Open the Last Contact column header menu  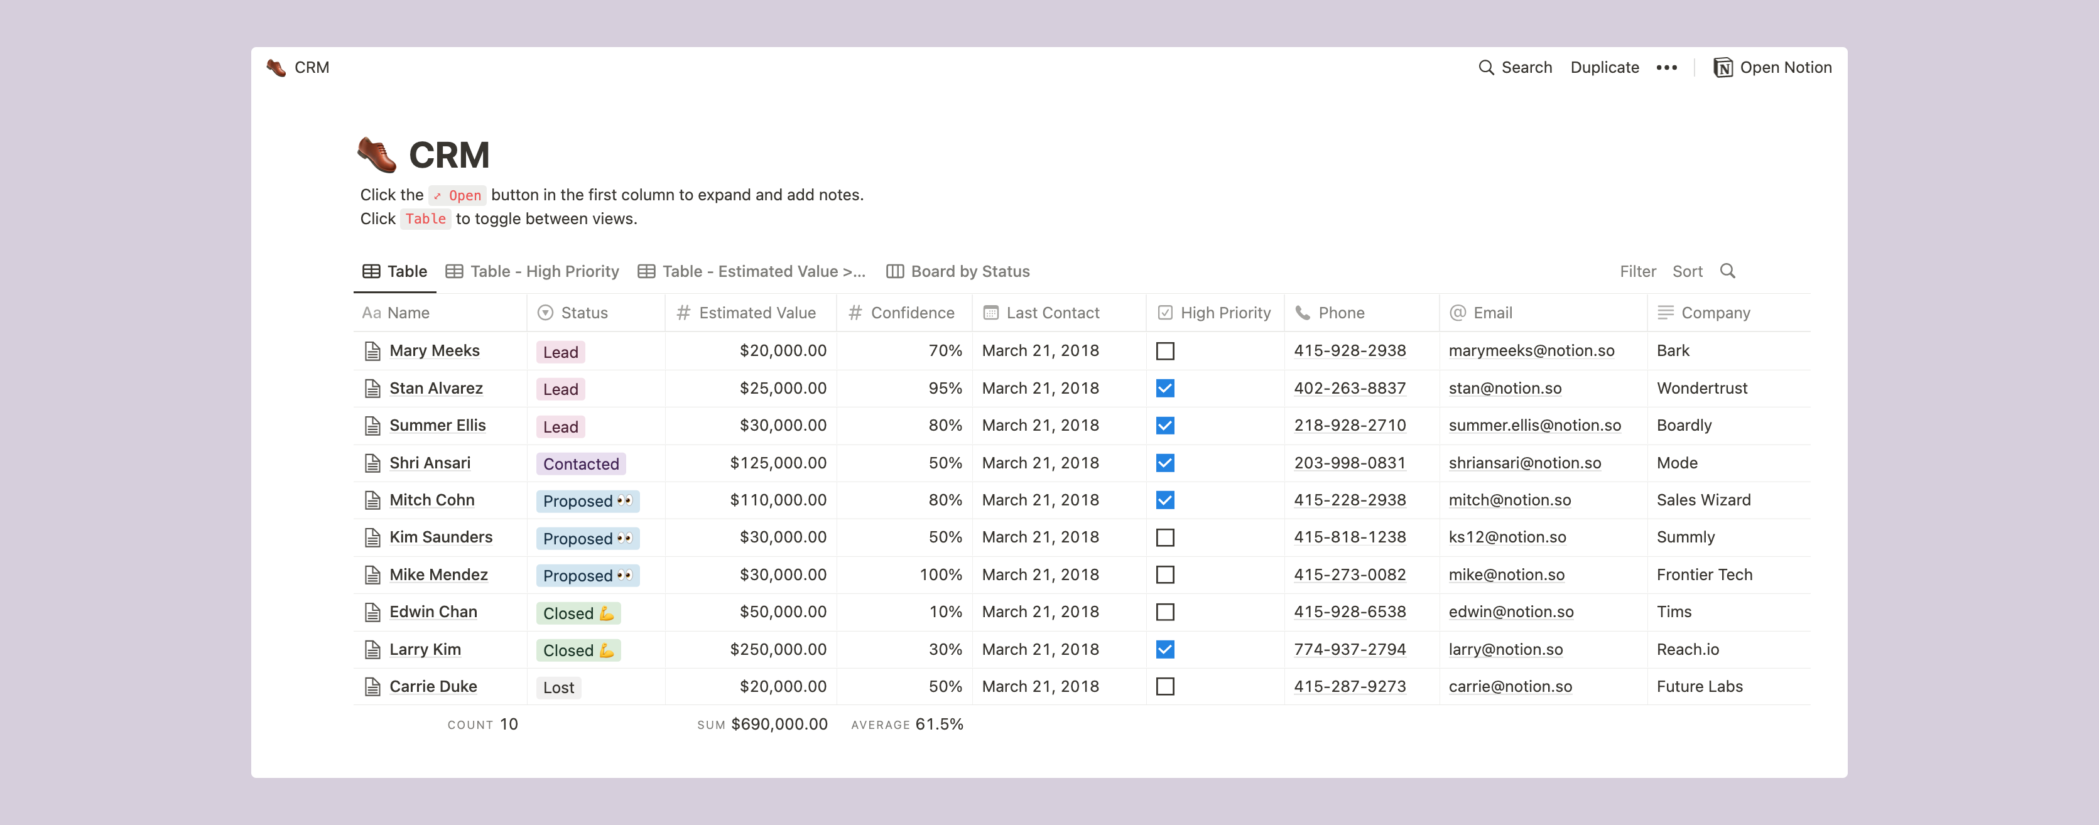pyautogui.click(x=1060, y=313)
